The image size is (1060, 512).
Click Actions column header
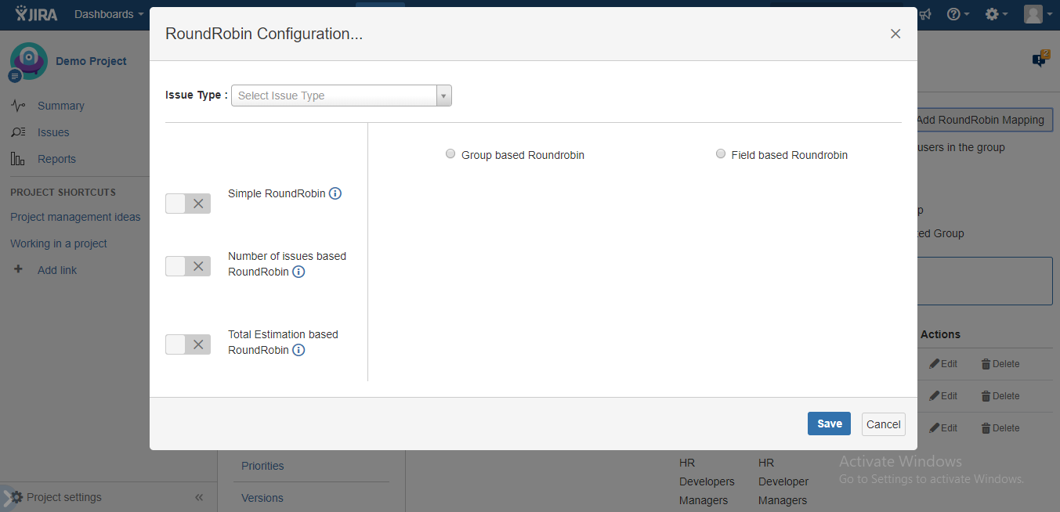(x=940, y=334)
